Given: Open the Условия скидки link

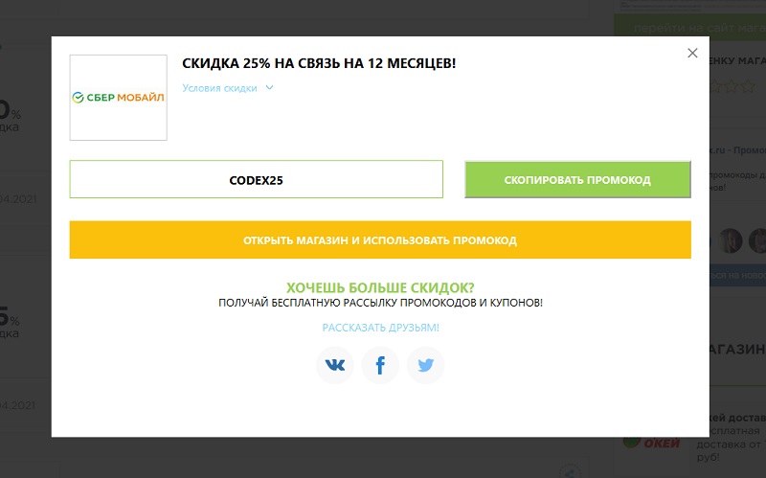Looking at the screenshot, I should (x=219, y=88).
